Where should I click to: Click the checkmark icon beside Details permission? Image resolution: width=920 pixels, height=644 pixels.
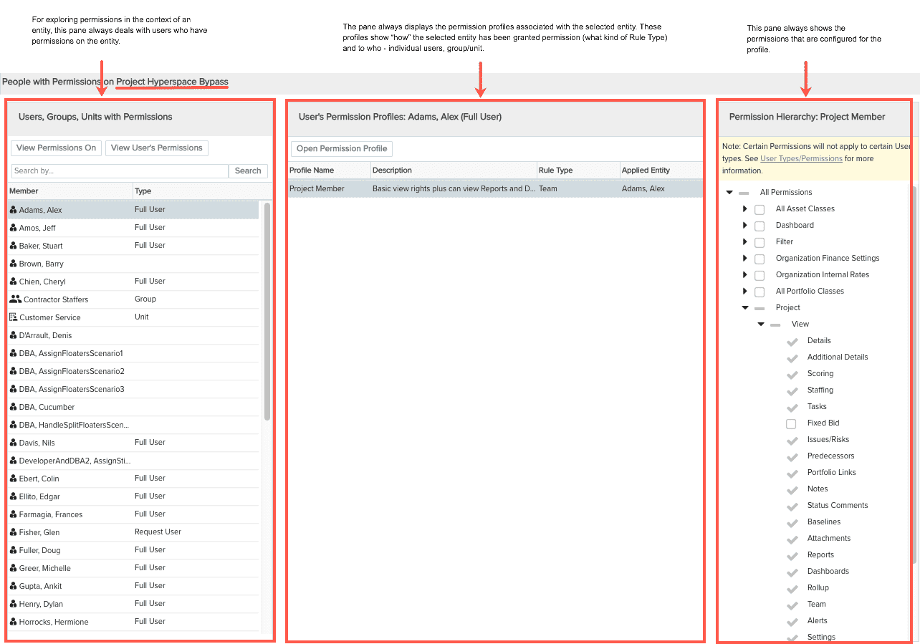792,340
